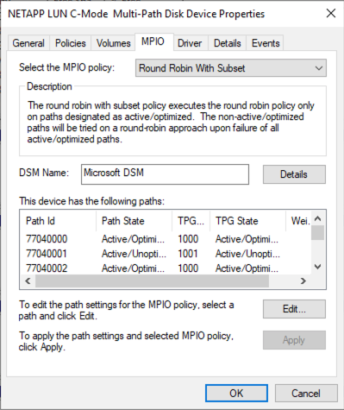The image size is (344, 410).
Task: Cancel the dialog
Action: (x=306, y=393)
